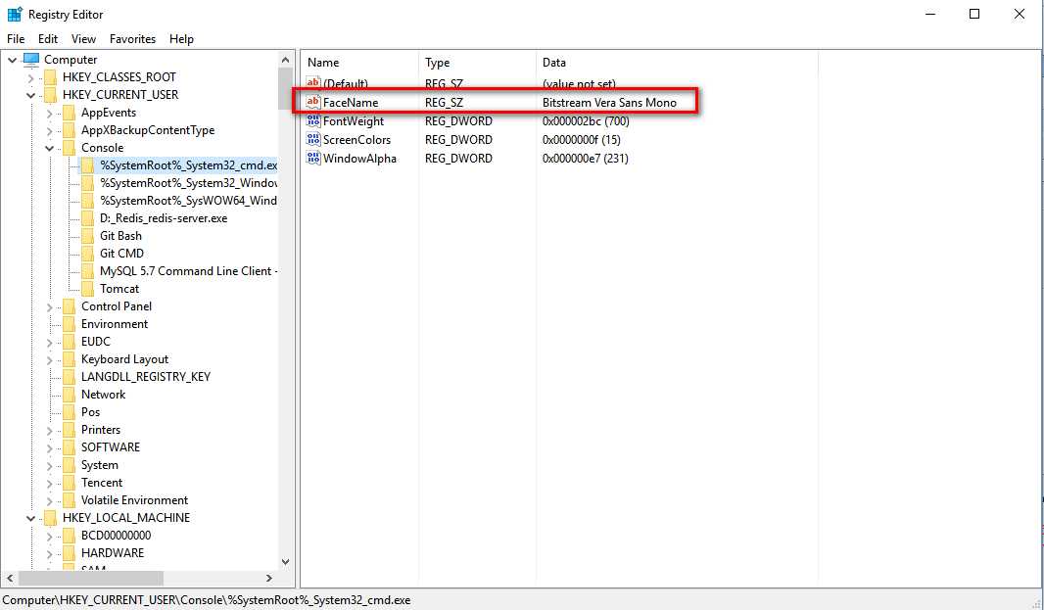Expand the SOFTWARE key under HKEY_CURRENT_USER
The image size is (1044, 610).
point(49,447)
